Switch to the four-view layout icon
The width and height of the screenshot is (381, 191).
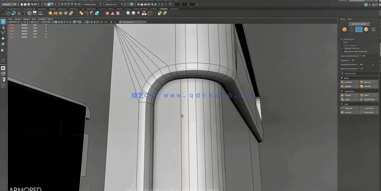click(3, 74)
